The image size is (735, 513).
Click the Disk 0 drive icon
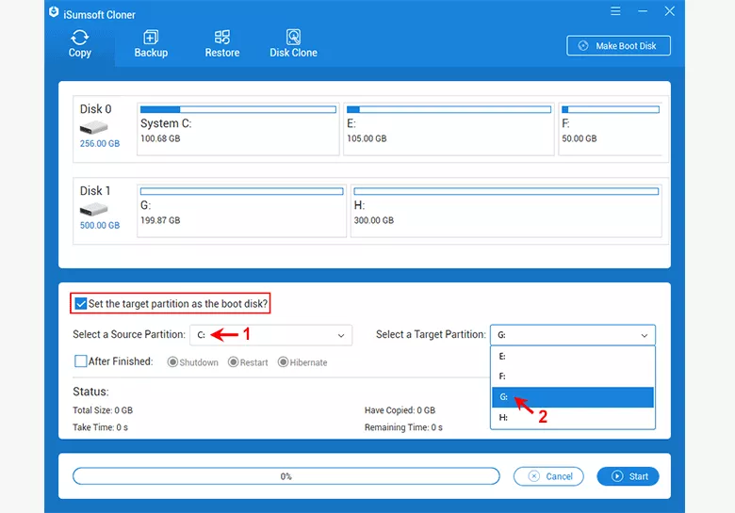point(93,126)
